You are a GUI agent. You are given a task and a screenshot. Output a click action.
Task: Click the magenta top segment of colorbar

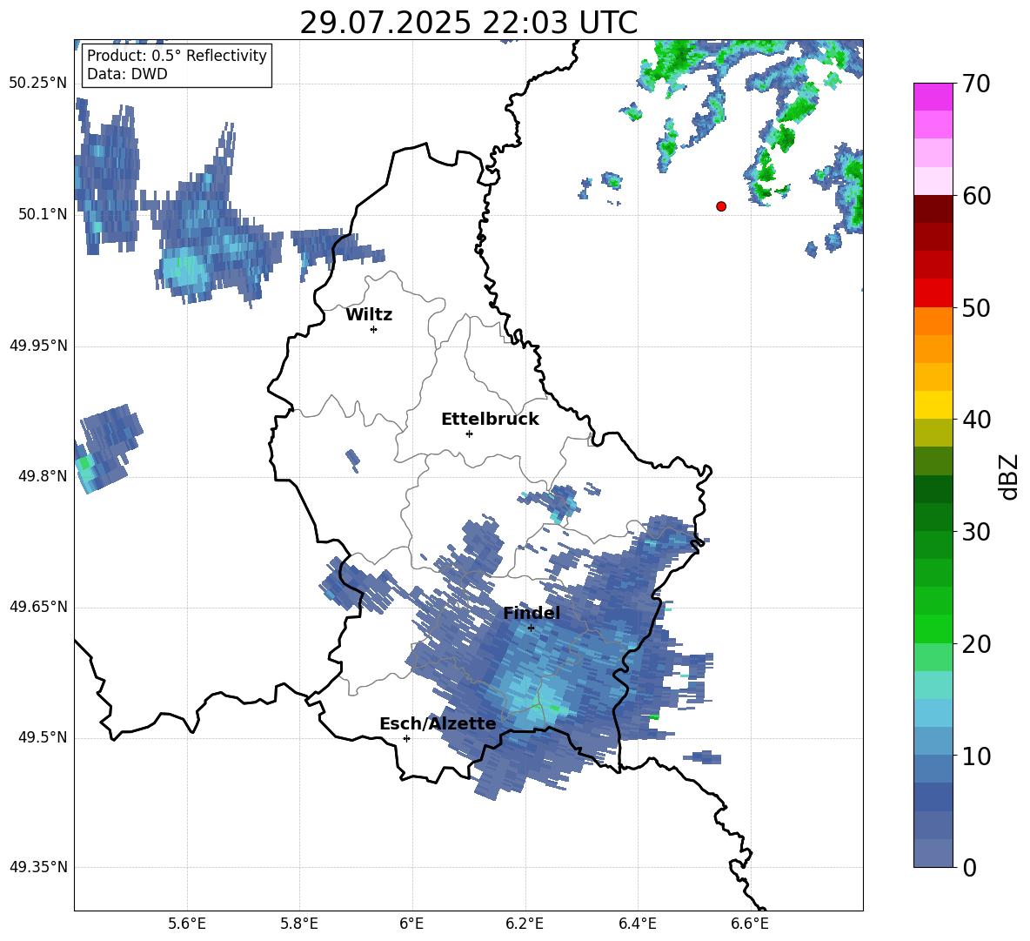(x=933, y=97)
